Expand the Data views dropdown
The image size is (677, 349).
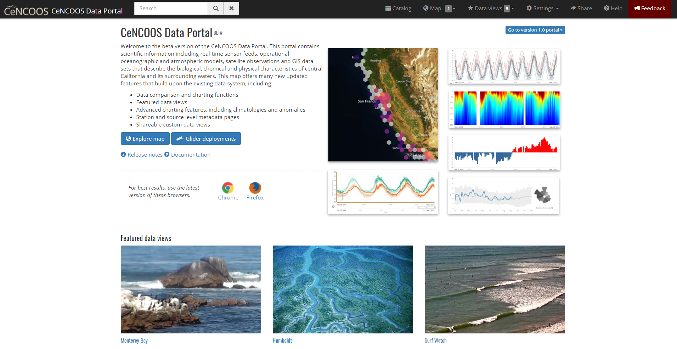pyautogui.click(x=491, y=9)
